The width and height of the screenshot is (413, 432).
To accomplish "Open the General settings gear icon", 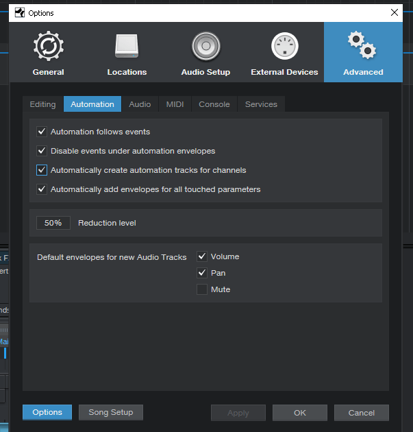I will pyautogui.click(x=49, y=46).
